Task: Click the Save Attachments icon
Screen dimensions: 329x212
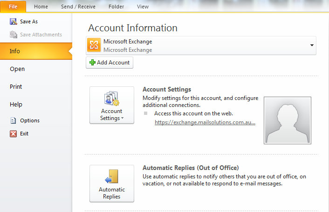Action: pyautogui.click(x=13, y=35)
